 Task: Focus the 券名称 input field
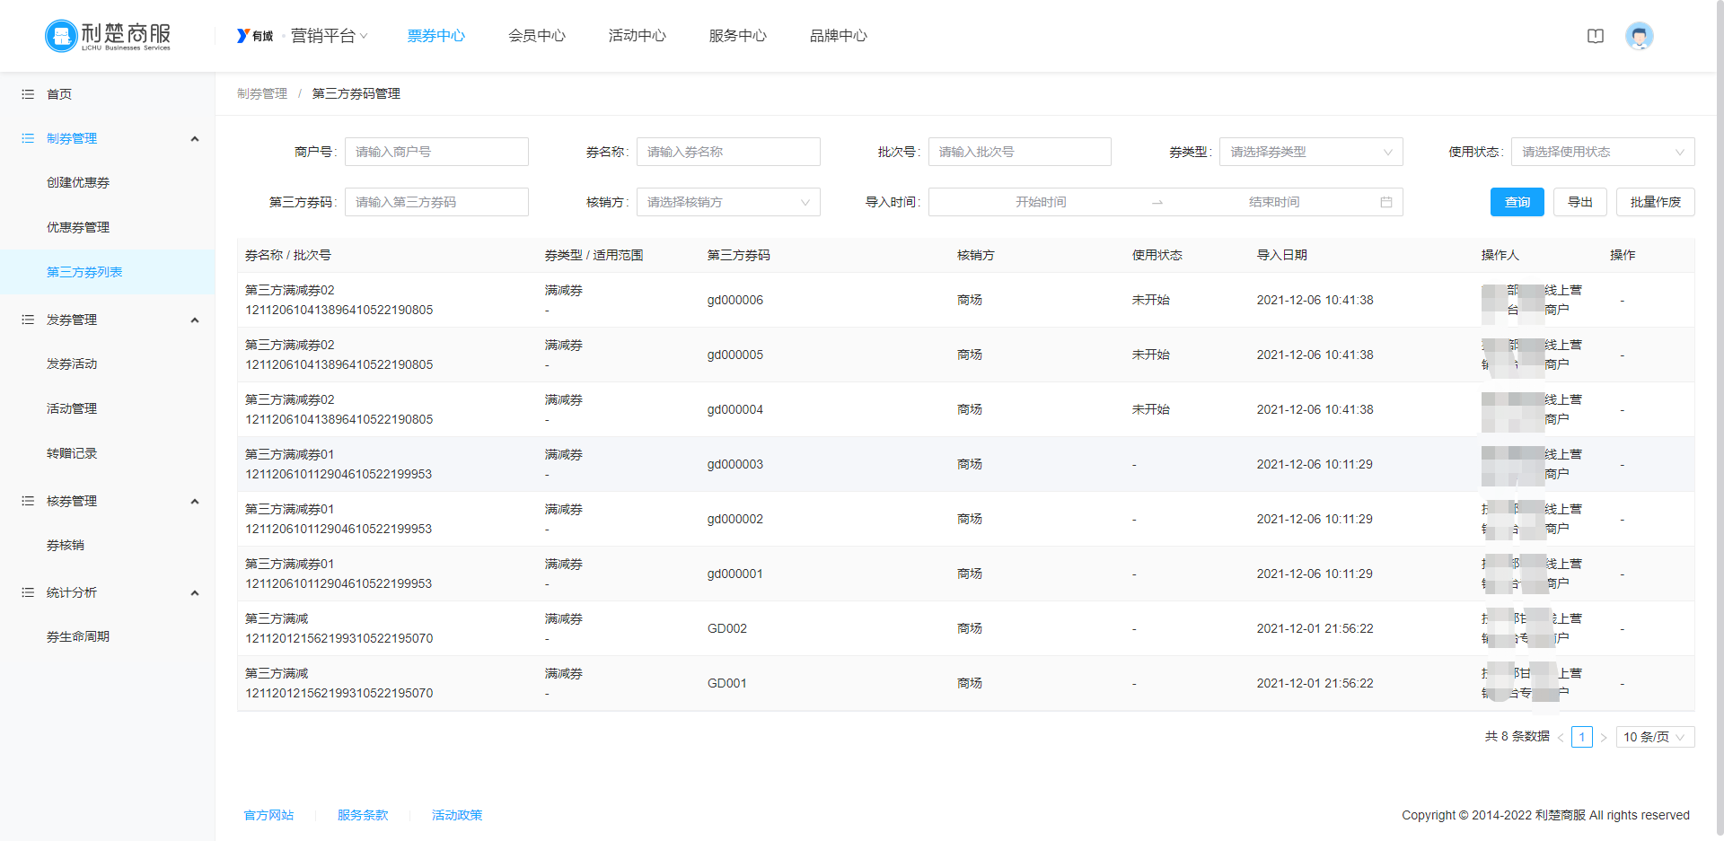click(x=728, y=152)
